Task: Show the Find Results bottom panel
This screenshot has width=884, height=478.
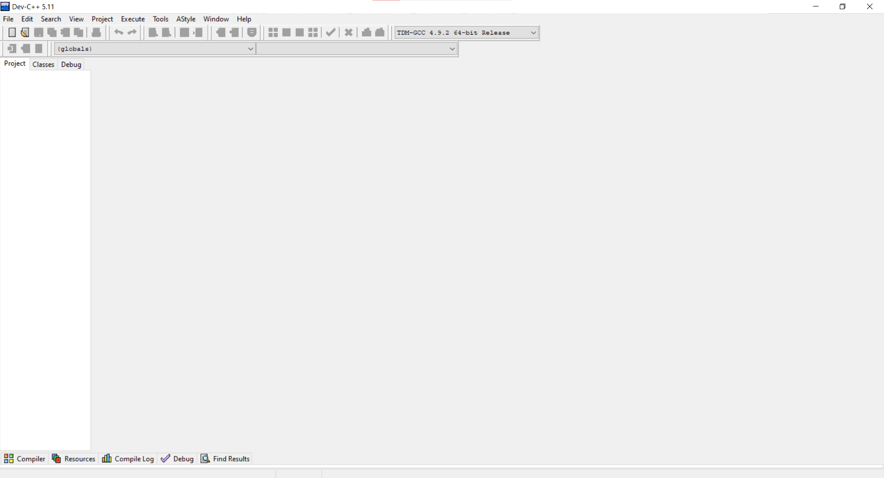Action: click(225, 459)
